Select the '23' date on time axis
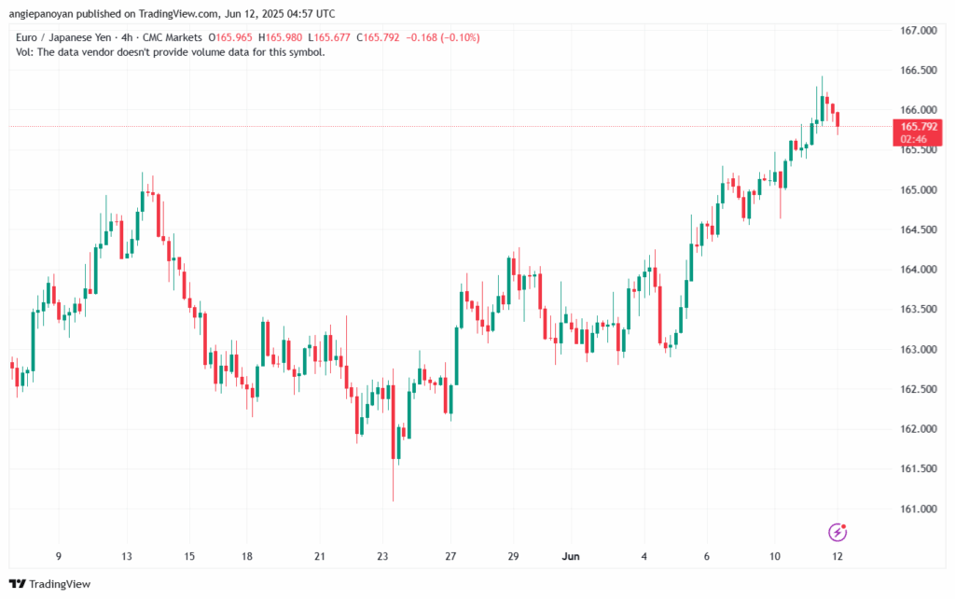Screen dimensions: 955x599 [x=382, y=557]
